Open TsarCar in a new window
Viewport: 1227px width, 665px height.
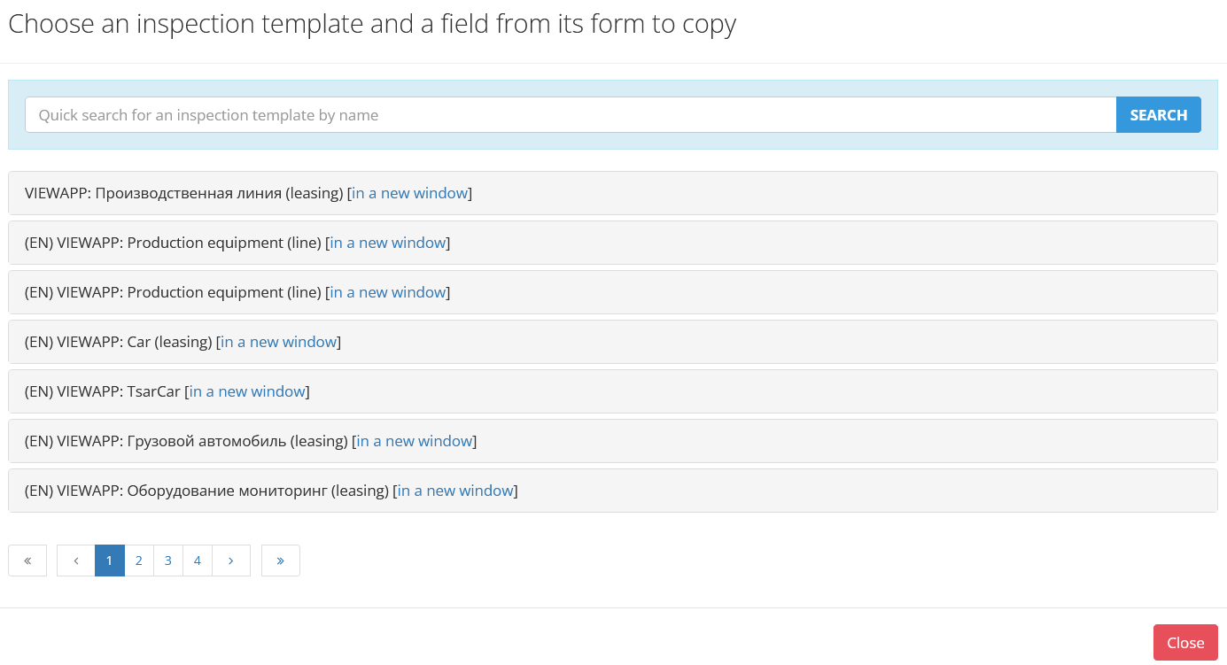tap(247, 391)
